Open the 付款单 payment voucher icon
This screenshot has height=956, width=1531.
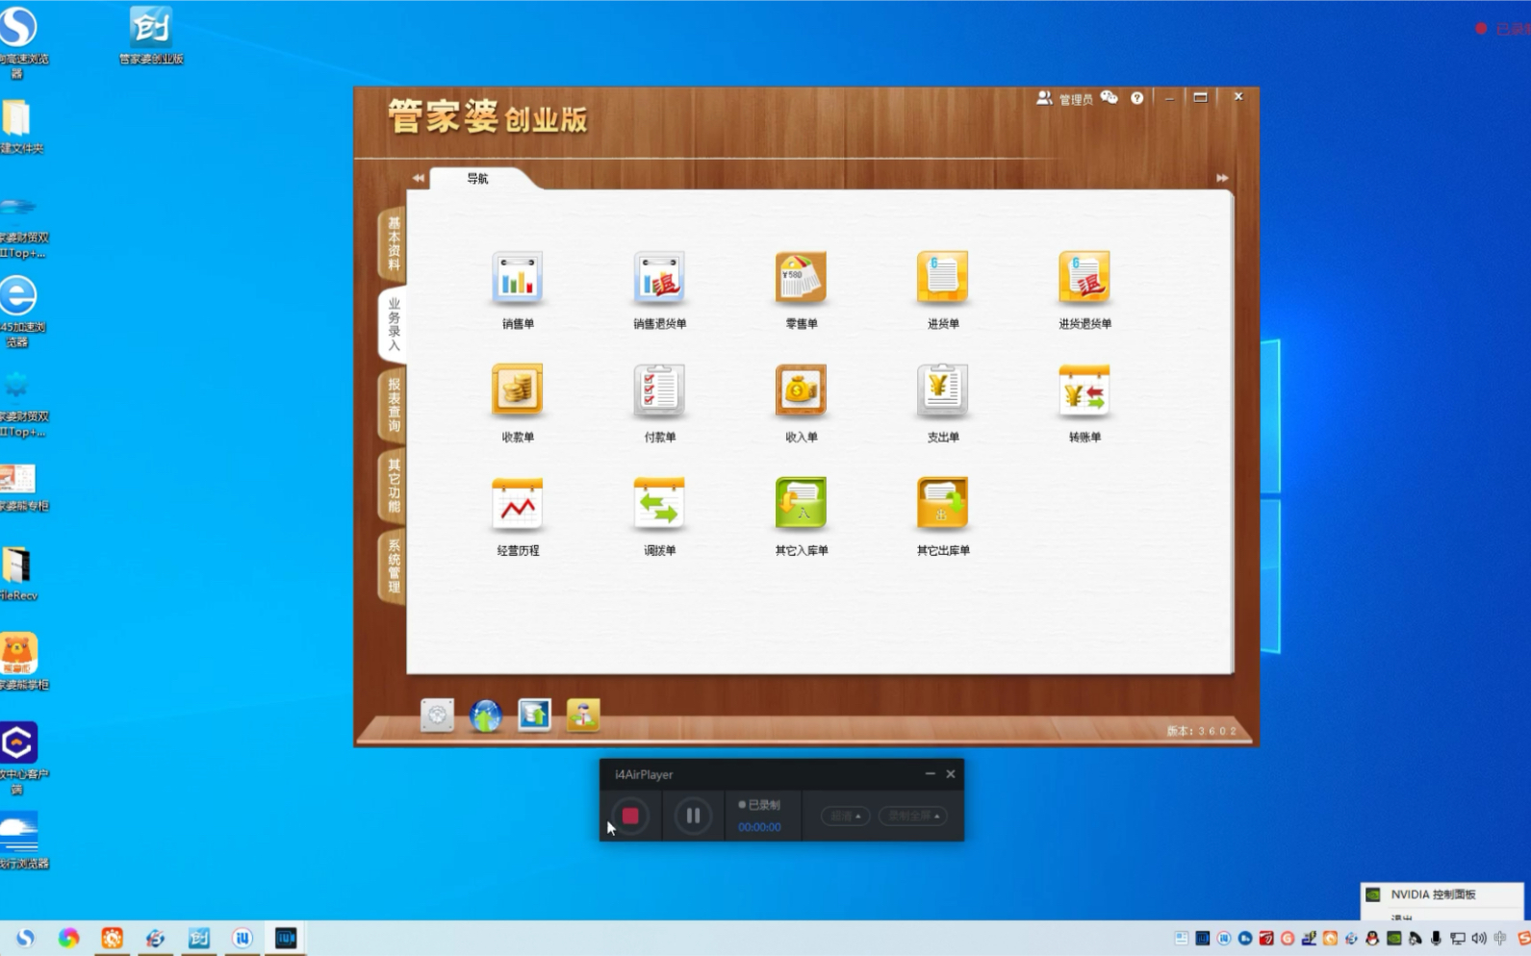(659, 391)
